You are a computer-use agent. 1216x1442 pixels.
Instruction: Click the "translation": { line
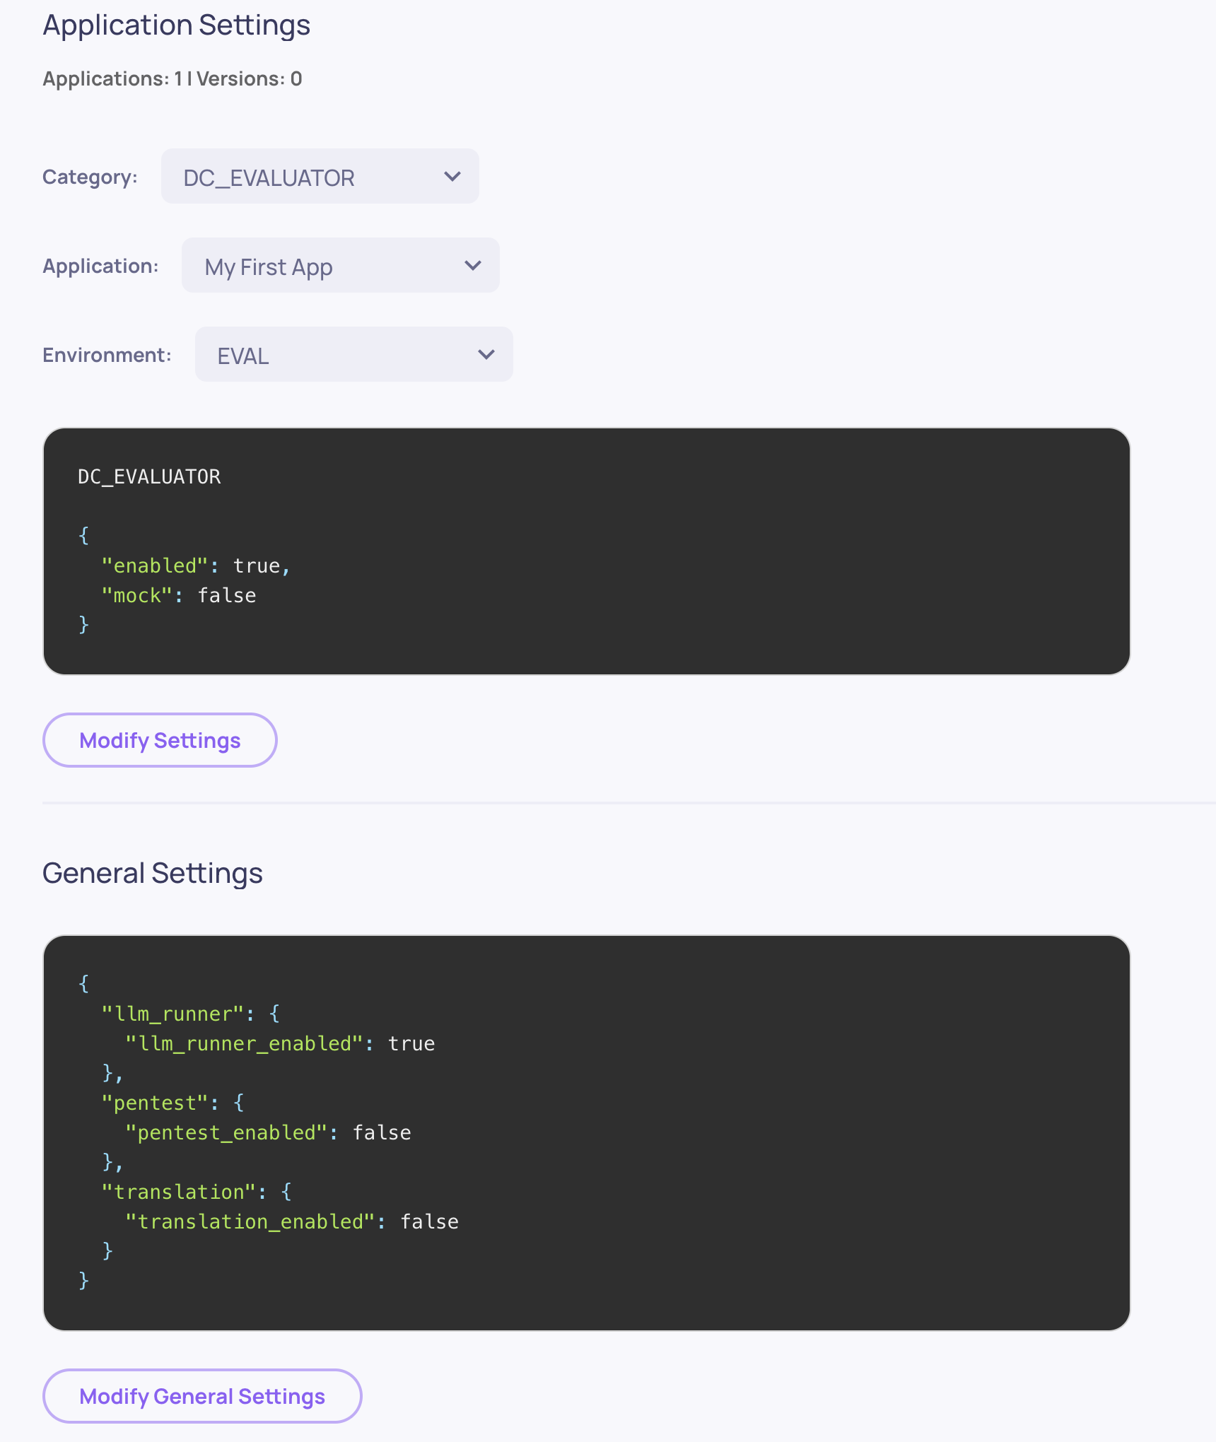(x=197, y=1192)
